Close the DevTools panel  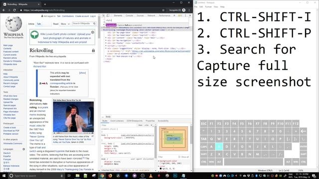(x=190, y=15)
